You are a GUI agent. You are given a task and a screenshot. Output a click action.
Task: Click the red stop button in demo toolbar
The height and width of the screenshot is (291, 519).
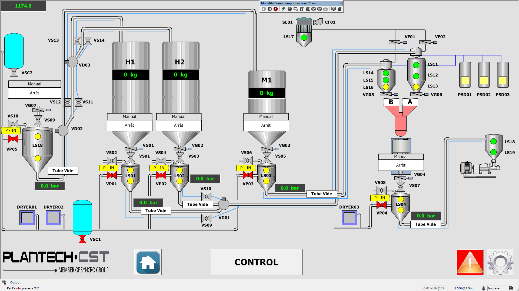pos(275,9)
